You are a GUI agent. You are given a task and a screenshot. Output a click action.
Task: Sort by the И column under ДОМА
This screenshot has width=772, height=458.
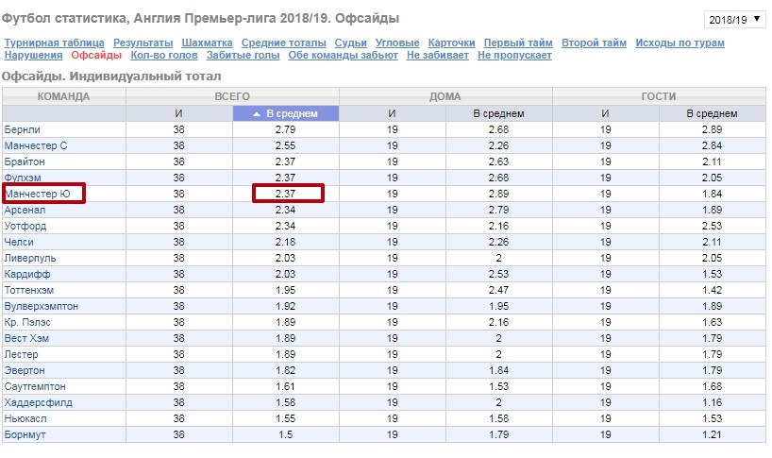392,113
